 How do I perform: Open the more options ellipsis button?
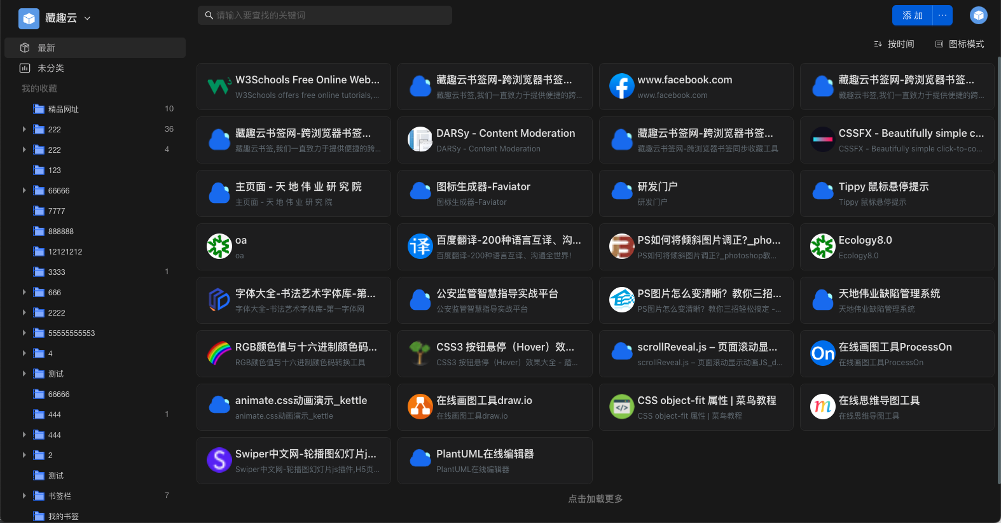[942, 15]
